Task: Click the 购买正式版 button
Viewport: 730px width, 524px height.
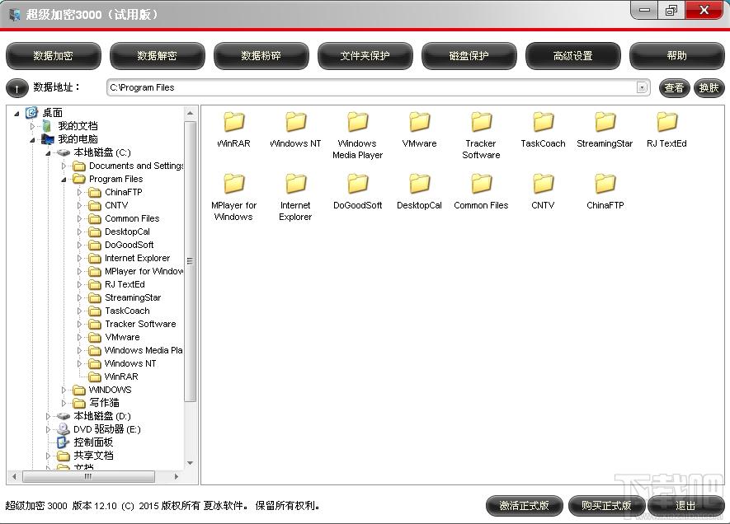Action: tap(606, 505)
